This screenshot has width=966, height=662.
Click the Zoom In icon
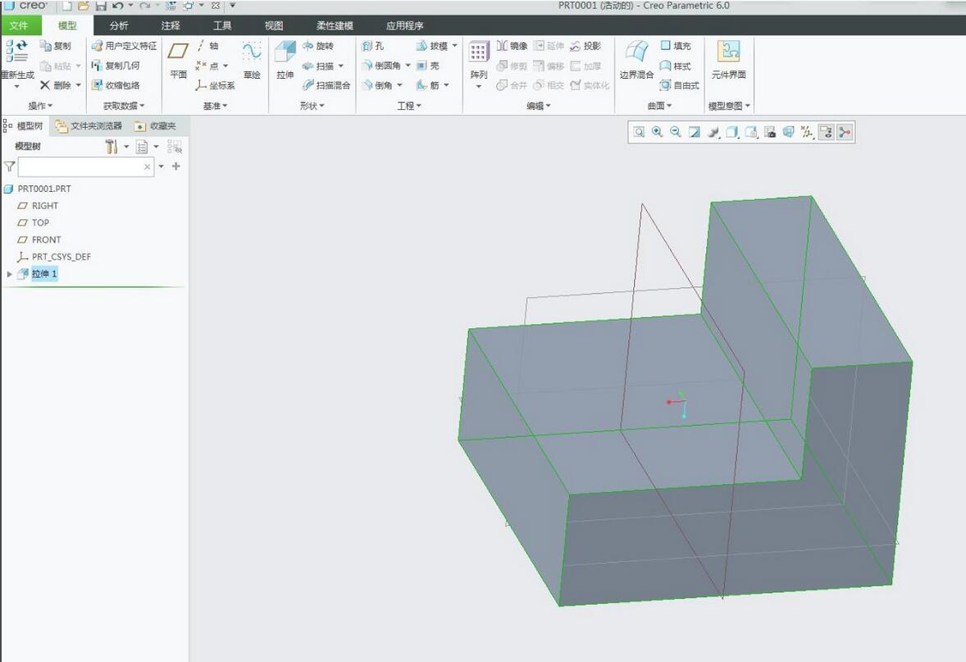[x=658, y=132]
